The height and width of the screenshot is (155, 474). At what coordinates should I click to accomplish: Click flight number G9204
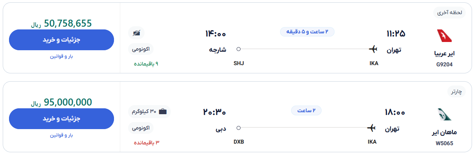coord(445,65)
